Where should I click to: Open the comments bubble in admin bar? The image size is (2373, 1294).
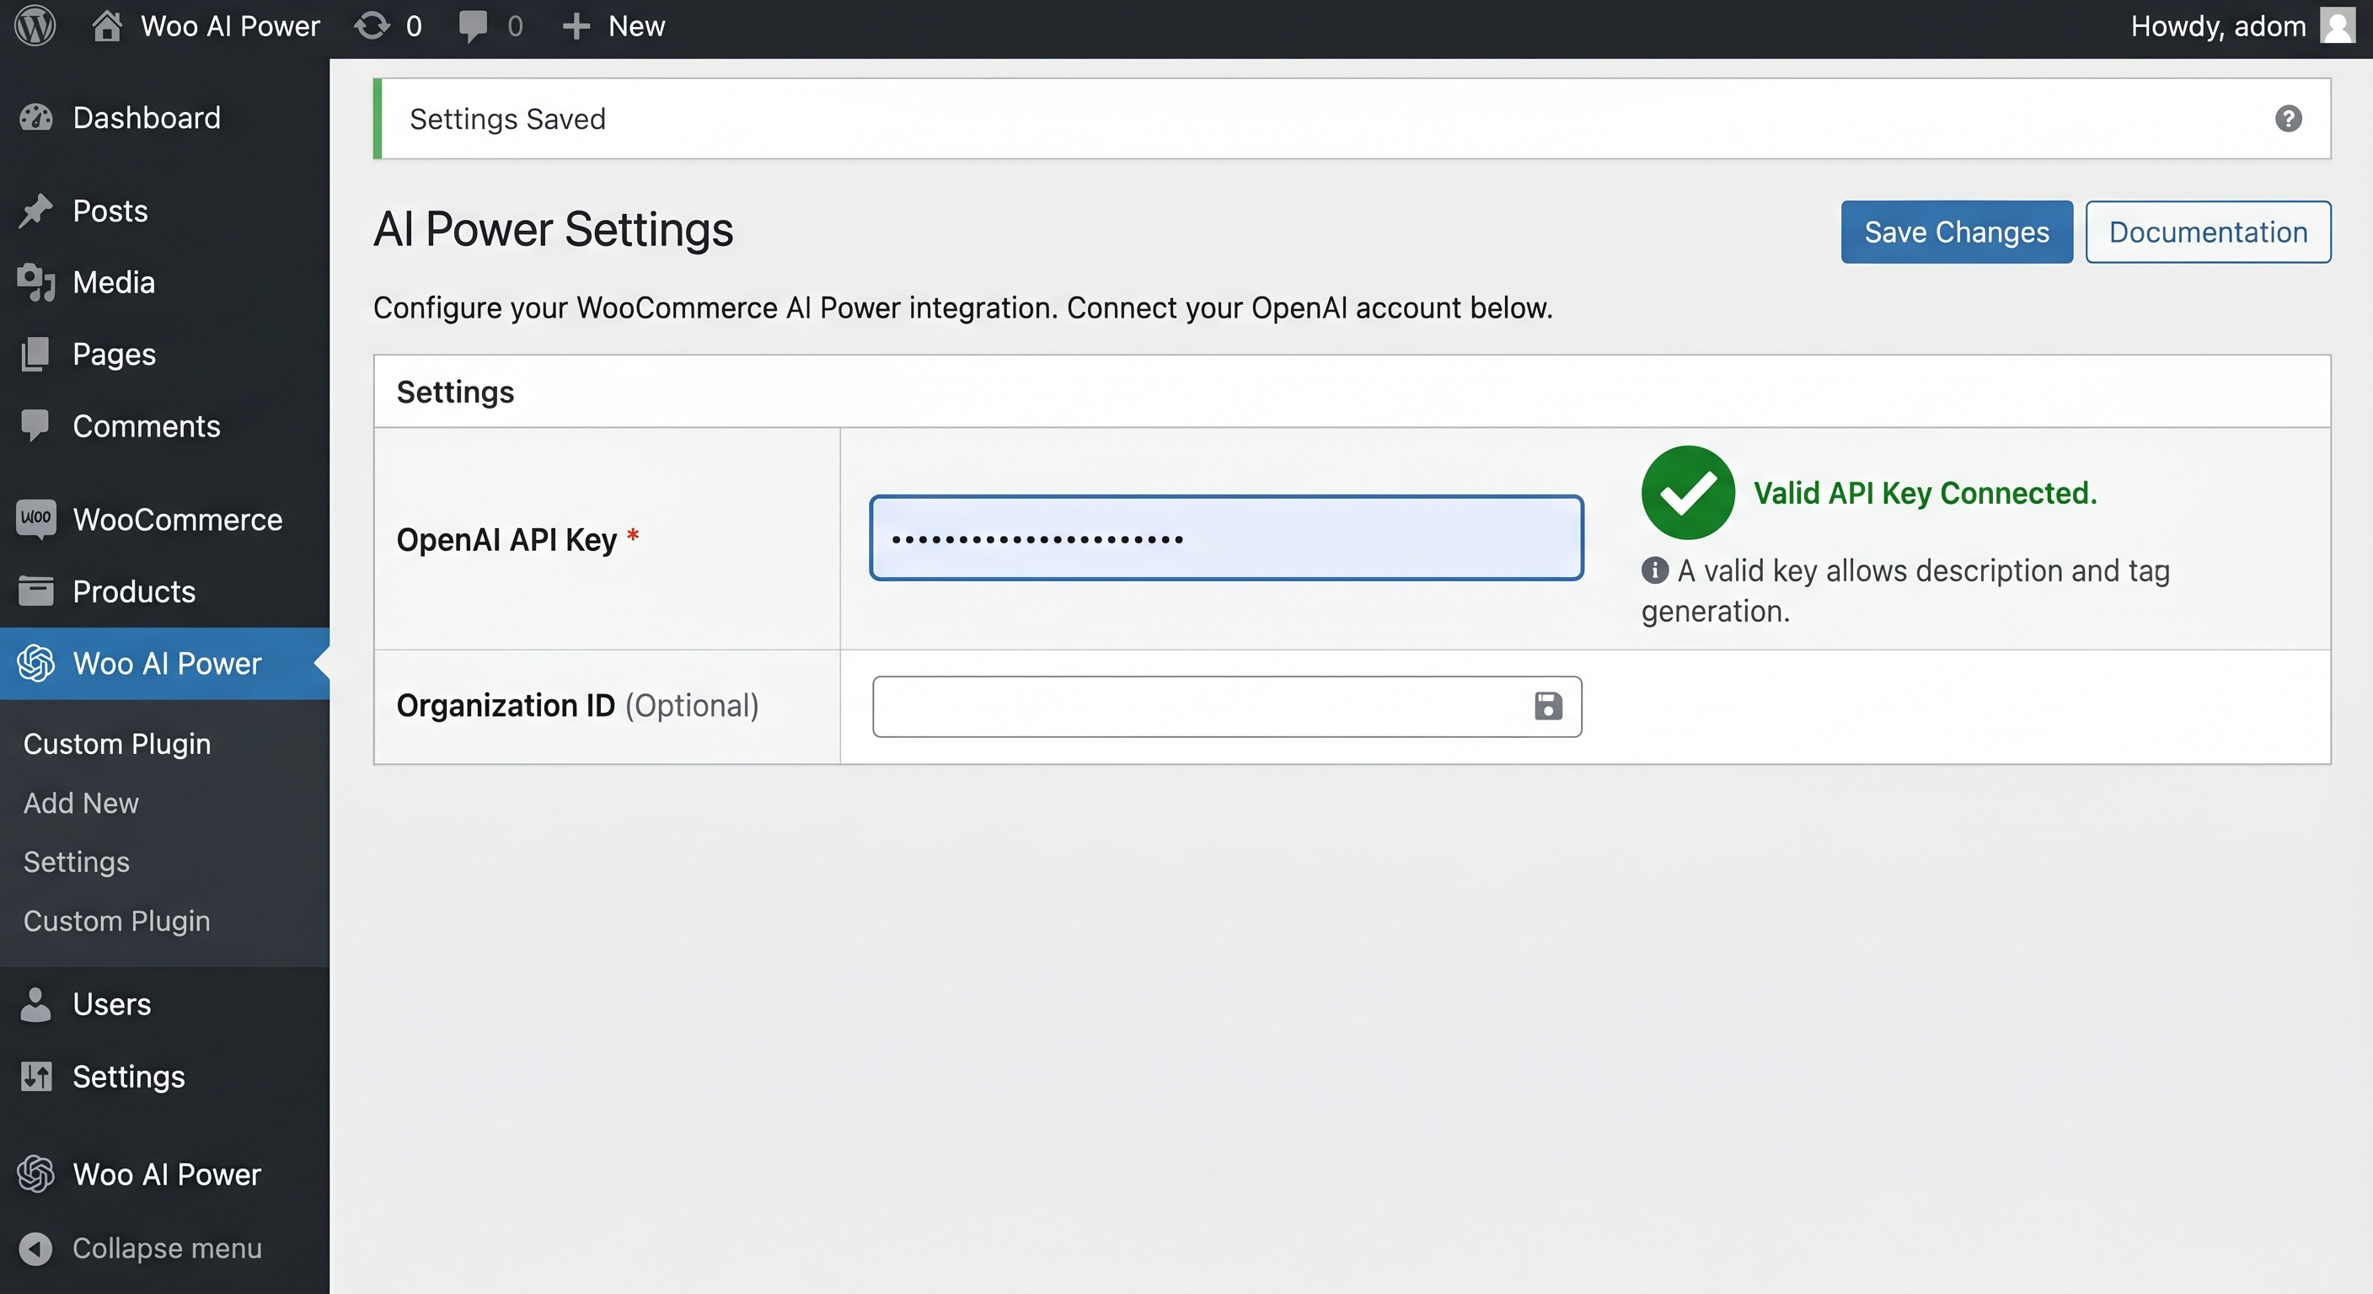tap(474, 26)
